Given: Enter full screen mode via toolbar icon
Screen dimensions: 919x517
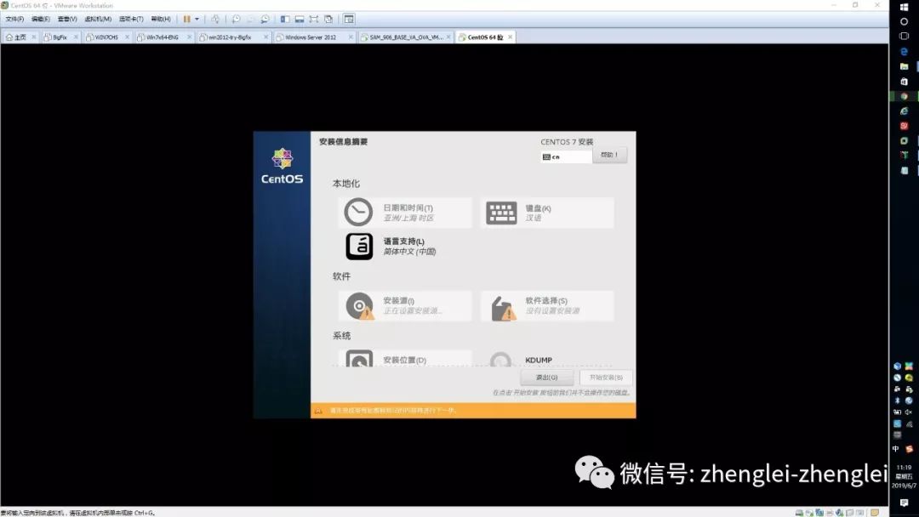Looking at the screenshot, I should tap(313, 20).
